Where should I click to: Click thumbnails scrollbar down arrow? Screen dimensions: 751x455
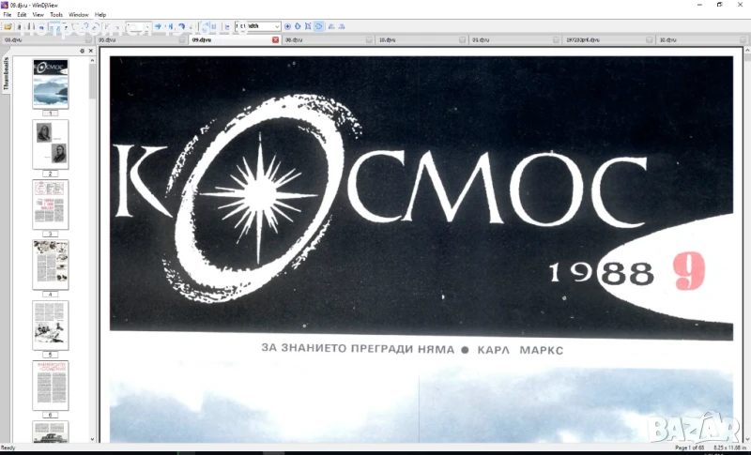pyautogui.click(x=92, y=439)
